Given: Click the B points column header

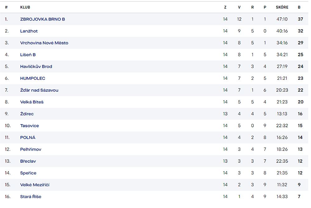Looking at the screenshot, I should click(299, 7).
